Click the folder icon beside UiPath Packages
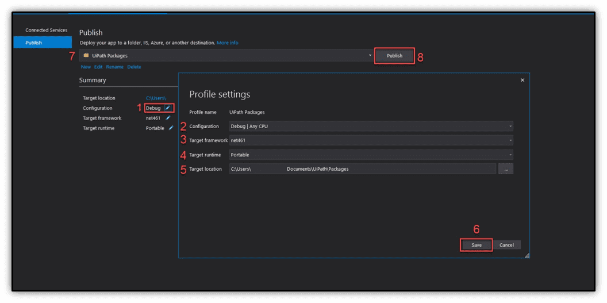 pos(86,55)
